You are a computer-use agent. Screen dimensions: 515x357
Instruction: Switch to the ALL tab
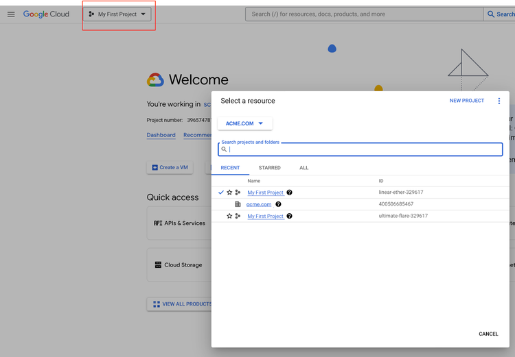(304, 168)
